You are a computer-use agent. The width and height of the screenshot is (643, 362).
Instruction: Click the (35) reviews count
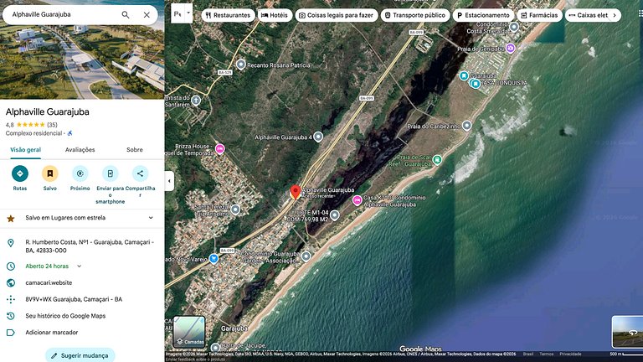pos(52,125)
